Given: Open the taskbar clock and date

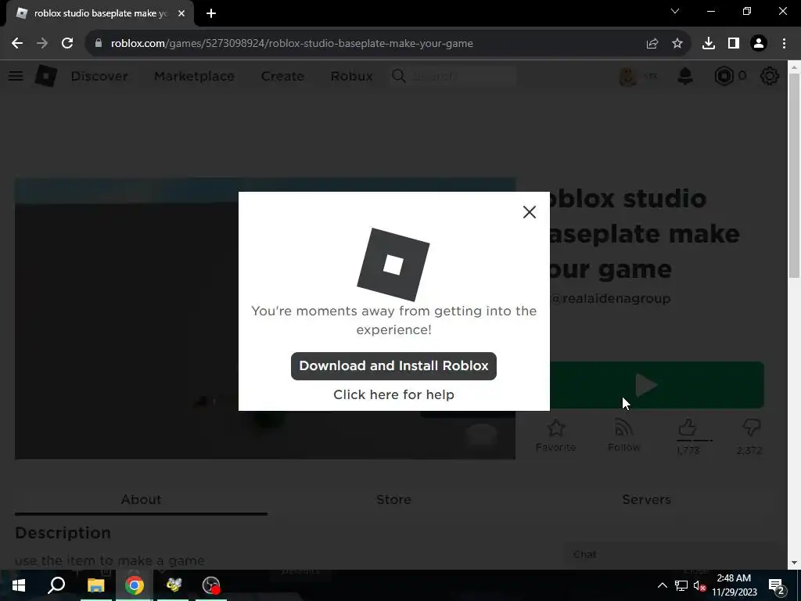Looking at the screenshot, I should 734,585.
